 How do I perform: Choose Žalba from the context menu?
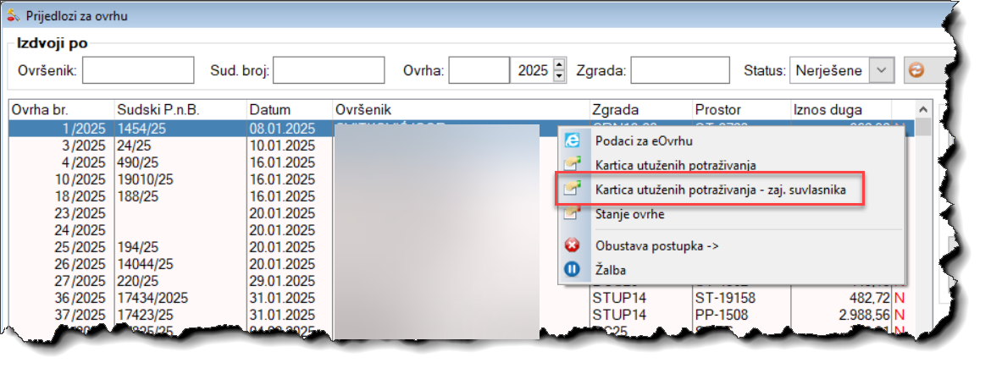click(611, 270)
